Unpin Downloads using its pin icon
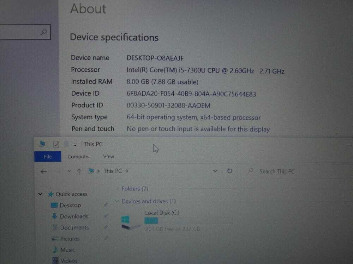353x264 pixels. tap(106, 216)
